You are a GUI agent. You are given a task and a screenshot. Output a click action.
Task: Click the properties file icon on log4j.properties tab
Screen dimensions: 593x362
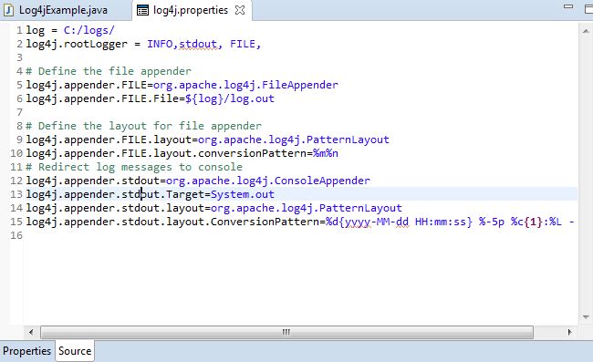coord(142,10)
